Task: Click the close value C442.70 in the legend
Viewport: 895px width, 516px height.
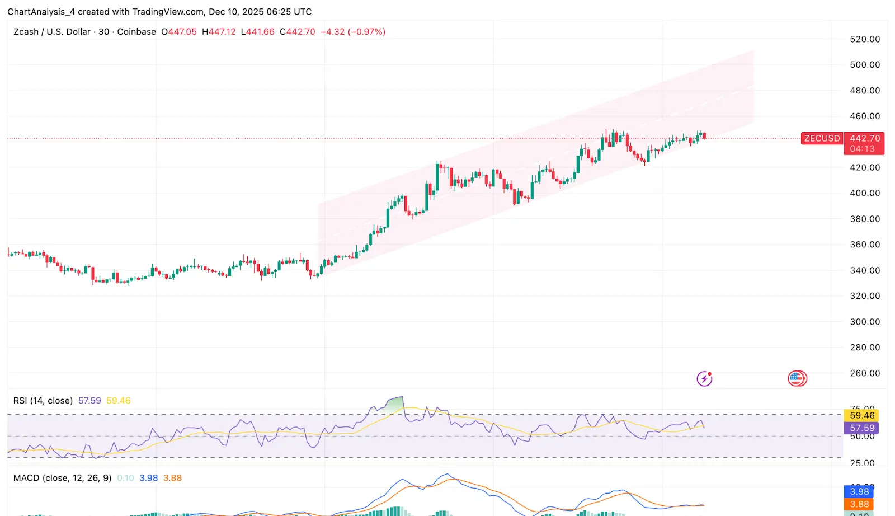Action: pyautogui.click(x=298, y=32)
